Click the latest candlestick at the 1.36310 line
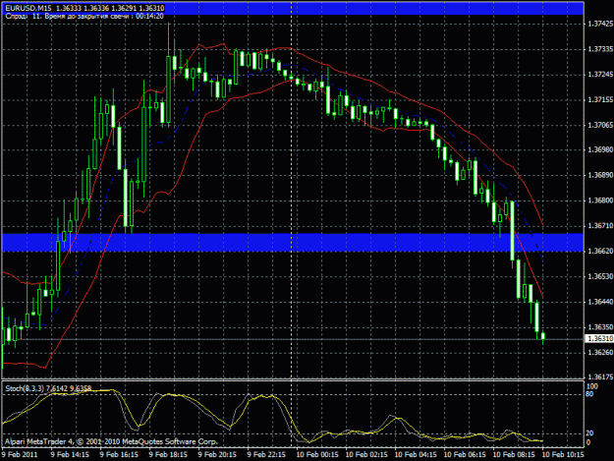This screenshot has width=614, height=461. 542,336
